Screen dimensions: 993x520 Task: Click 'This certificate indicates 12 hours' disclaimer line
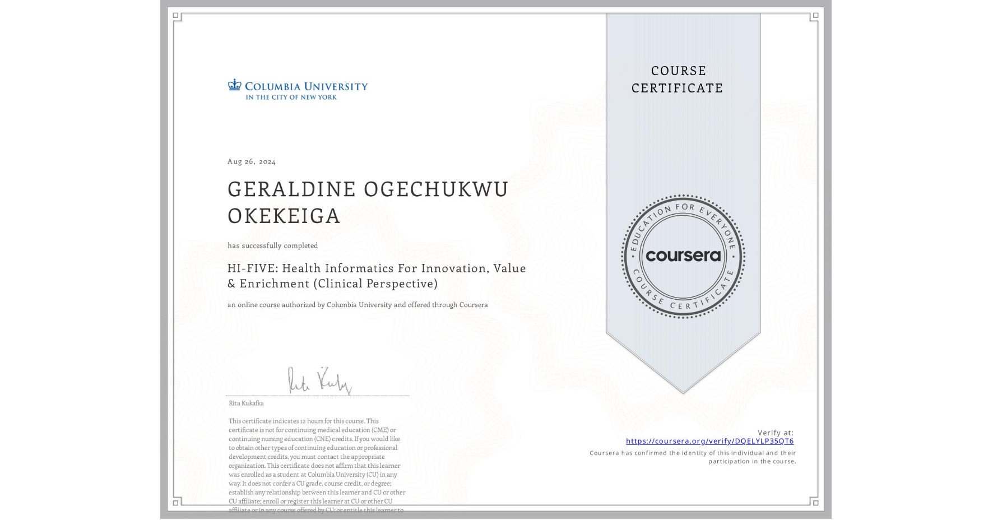[x=303, y=421]
